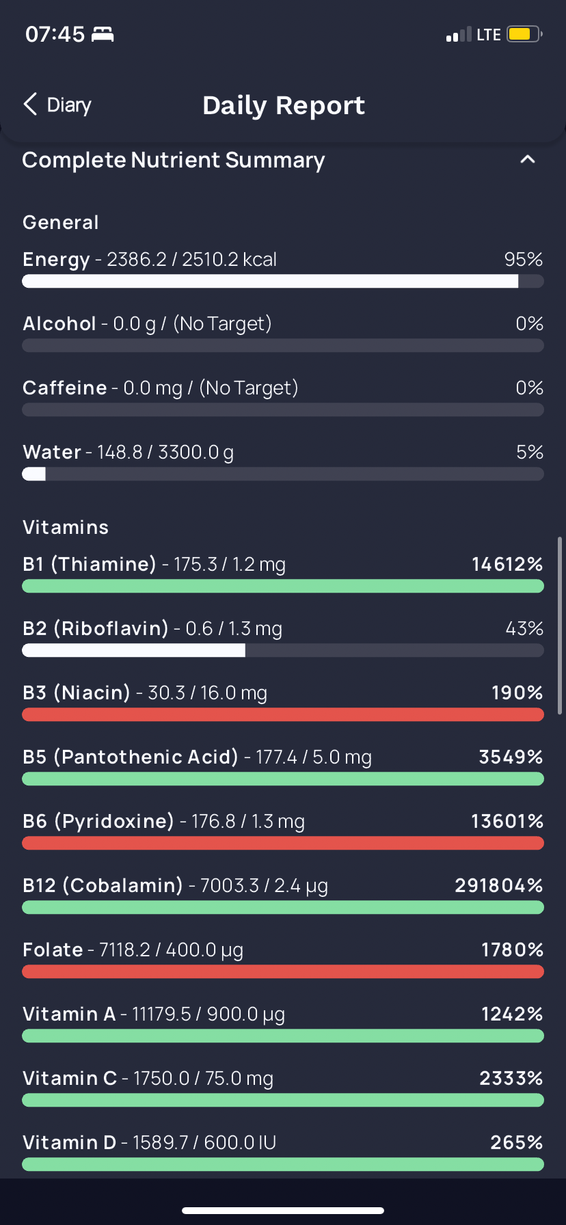Tap the cellular signal bars icon

(x=459, y=35)
